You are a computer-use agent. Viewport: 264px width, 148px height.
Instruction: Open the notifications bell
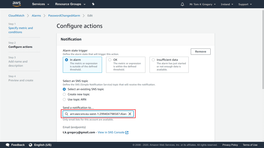183,4
